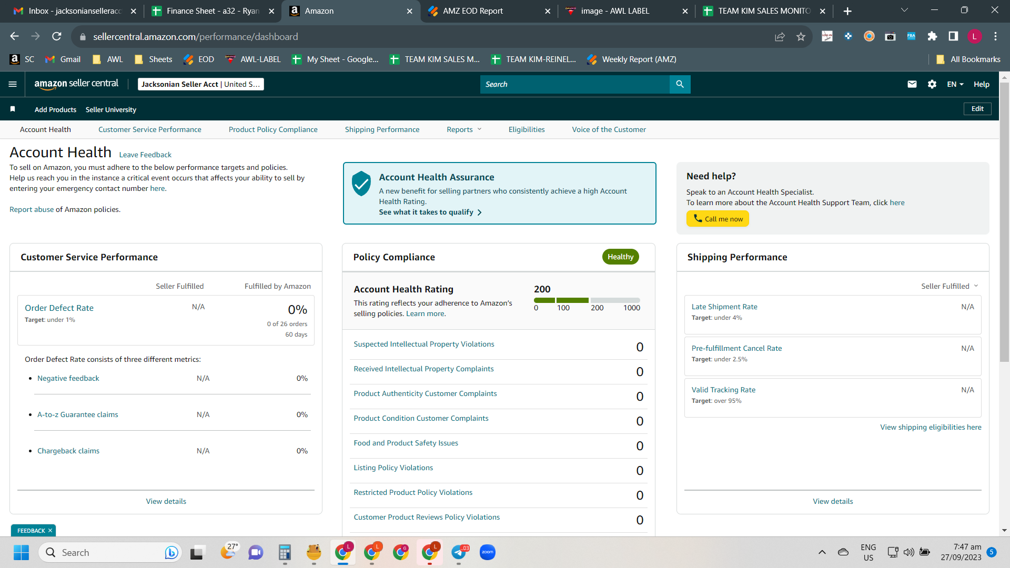1010x568 pixels.
Task: Close the FEEDBACK tab with its X
Action: pos(50,531)
